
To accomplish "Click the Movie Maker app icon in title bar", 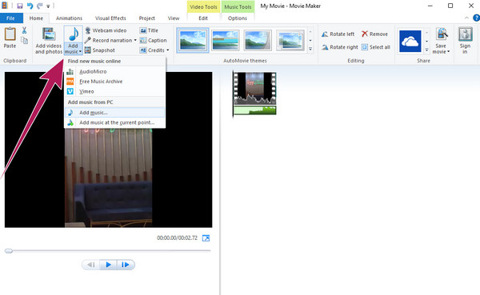I will click(x=5, y=6).
